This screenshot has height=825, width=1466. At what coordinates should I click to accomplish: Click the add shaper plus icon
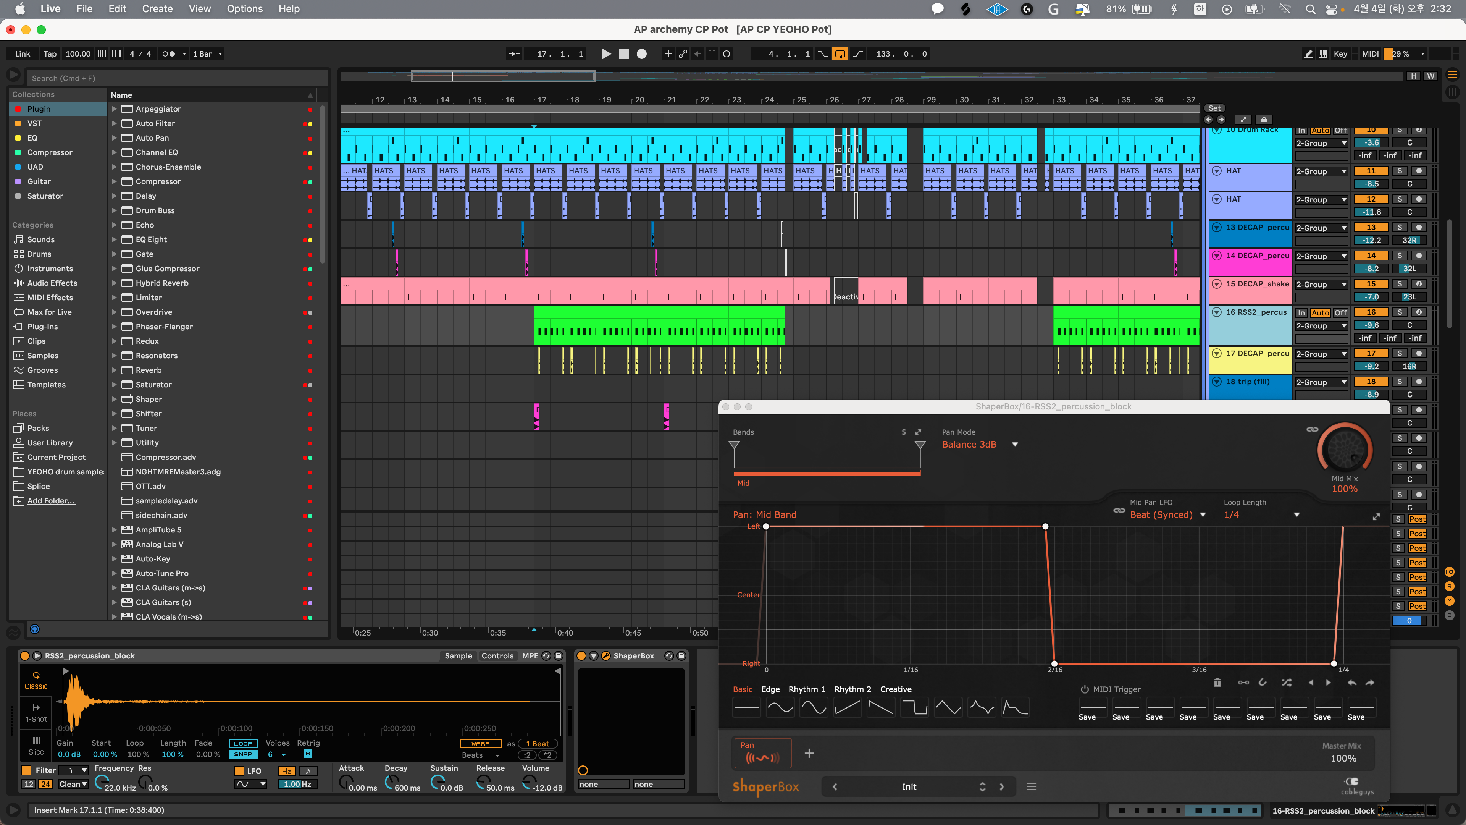(x=809, y=753)
